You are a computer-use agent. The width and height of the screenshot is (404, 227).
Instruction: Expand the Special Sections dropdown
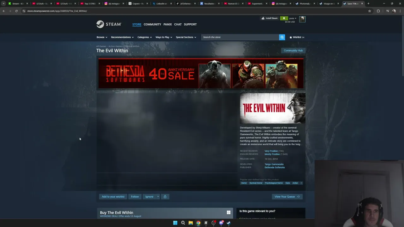(x=186, y=37)
